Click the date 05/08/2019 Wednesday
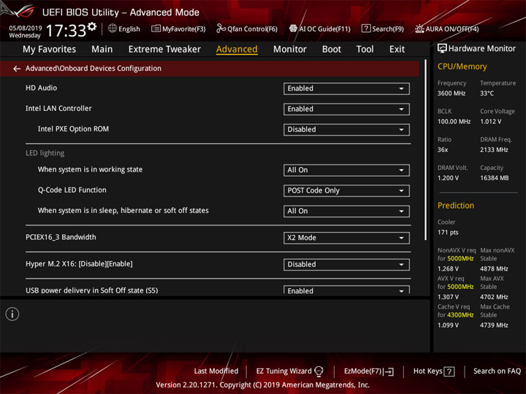 25,31
